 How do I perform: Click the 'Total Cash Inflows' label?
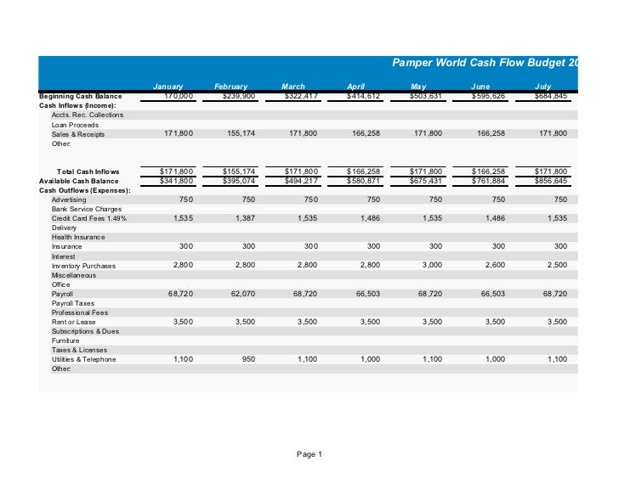(x=88, y=172)
